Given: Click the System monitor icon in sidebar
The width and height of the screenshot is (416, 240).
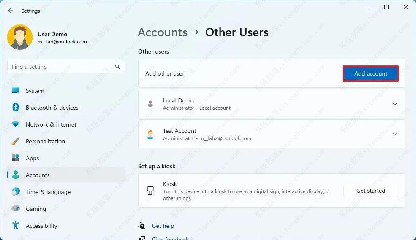Looking at the screenshot, I should [16, 91].
